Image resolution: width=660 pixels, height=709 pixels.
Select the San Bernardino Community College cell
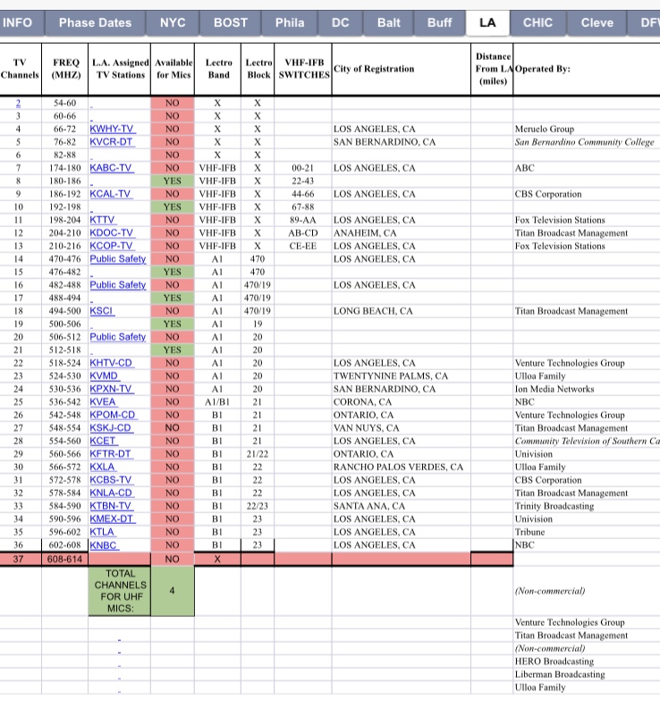tap(585, 142)
